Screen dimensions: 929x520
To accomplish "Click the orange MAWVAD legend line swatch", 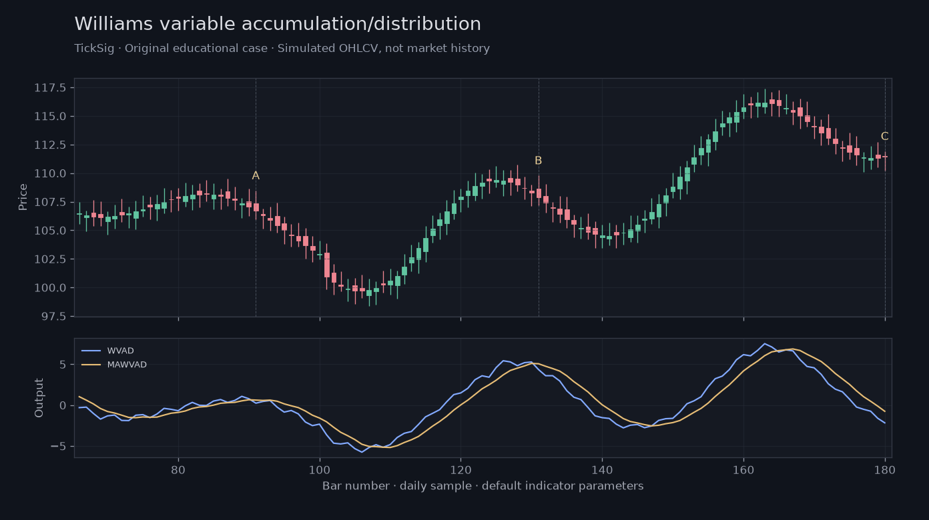I will pyautogui.click(x=91, y=365).
